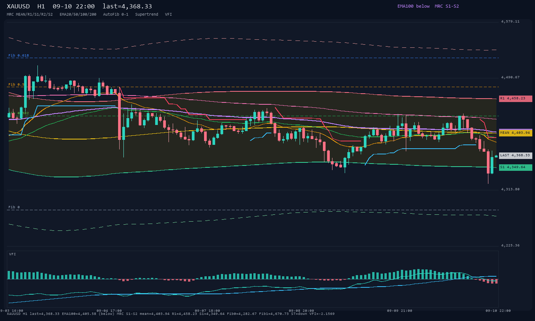The width and height of the screenshot is (535, 321).
Task: Click the VFI indicator panel label
Action: (x=13, y=254)
